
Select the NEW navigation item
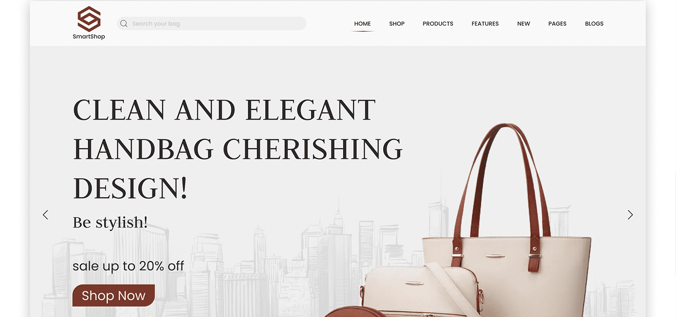click(x=523, y=24)
